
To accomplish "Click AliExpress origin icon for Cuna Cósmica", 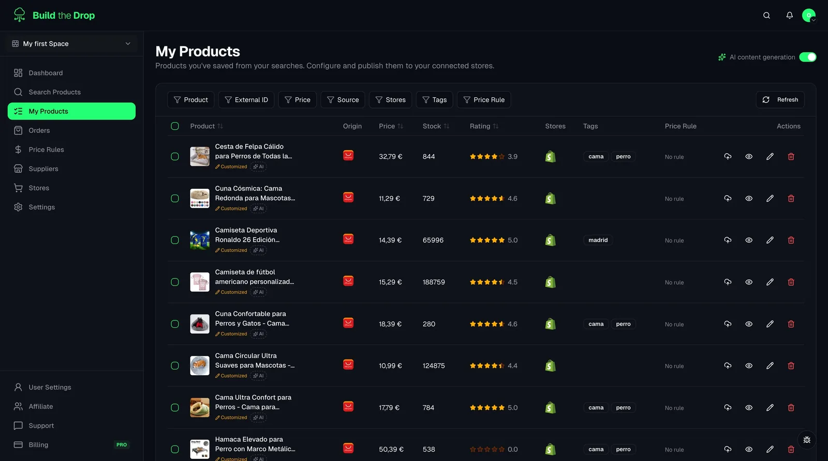I will pyautogui.click(x=348, y=197).
